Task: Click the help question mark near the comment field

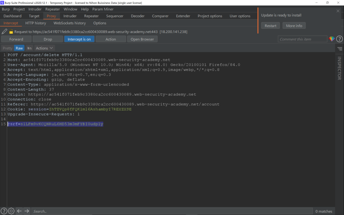Action: pyautogui.click(x=339, y=39)
